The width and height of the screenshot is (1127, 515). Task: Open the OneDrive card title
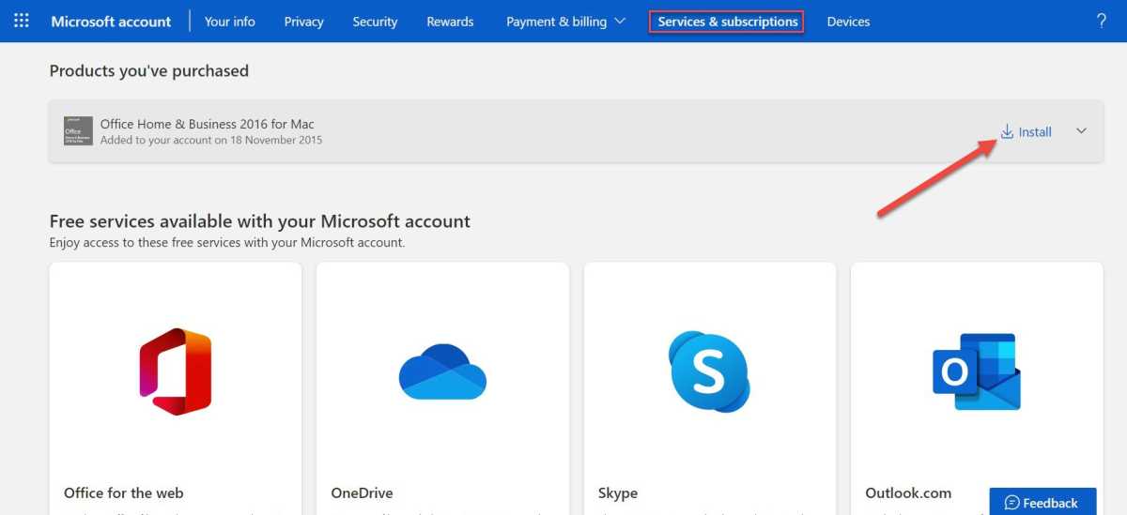tap(363, 493)
